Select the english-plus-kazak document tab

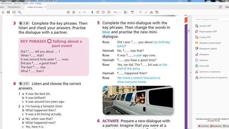(35, 7)
